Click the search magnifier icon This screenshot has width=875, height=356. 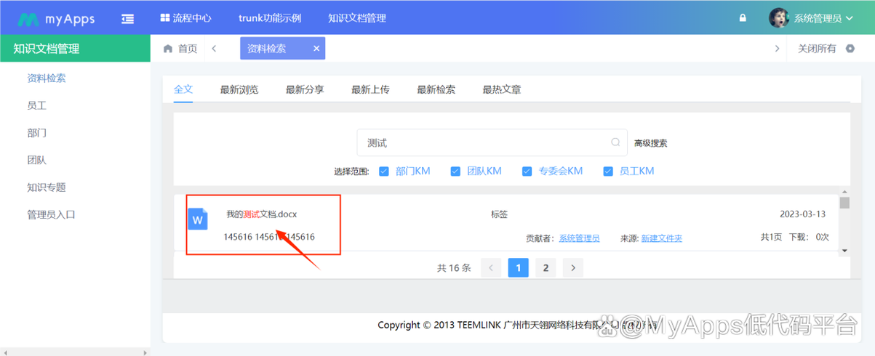click(615, 143)
